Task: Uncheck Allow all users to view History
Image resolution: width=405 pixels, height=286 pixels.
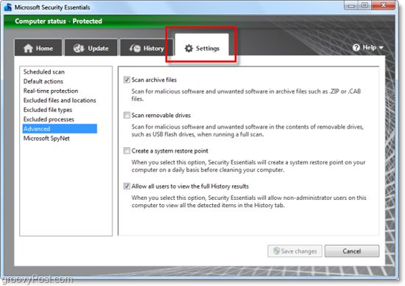Action: pos(127,186)
